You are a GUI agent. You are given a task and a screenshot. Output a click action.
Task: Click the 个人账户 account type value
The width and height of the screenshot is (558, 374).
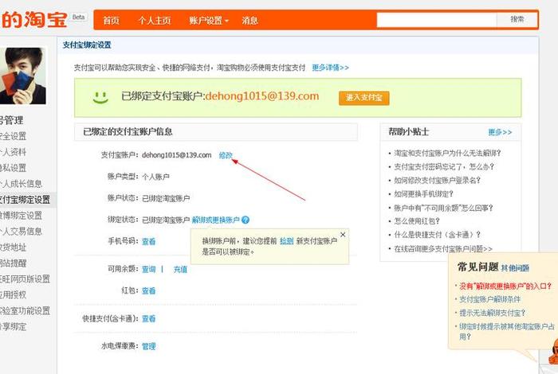(155, 177)
